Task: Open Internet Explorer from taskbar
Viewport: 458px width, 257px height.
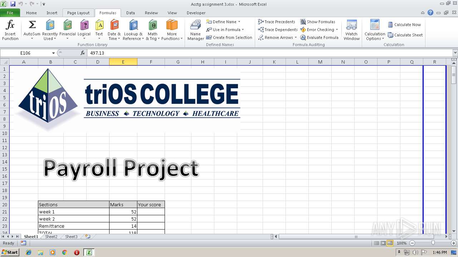Action: [29, 252]
